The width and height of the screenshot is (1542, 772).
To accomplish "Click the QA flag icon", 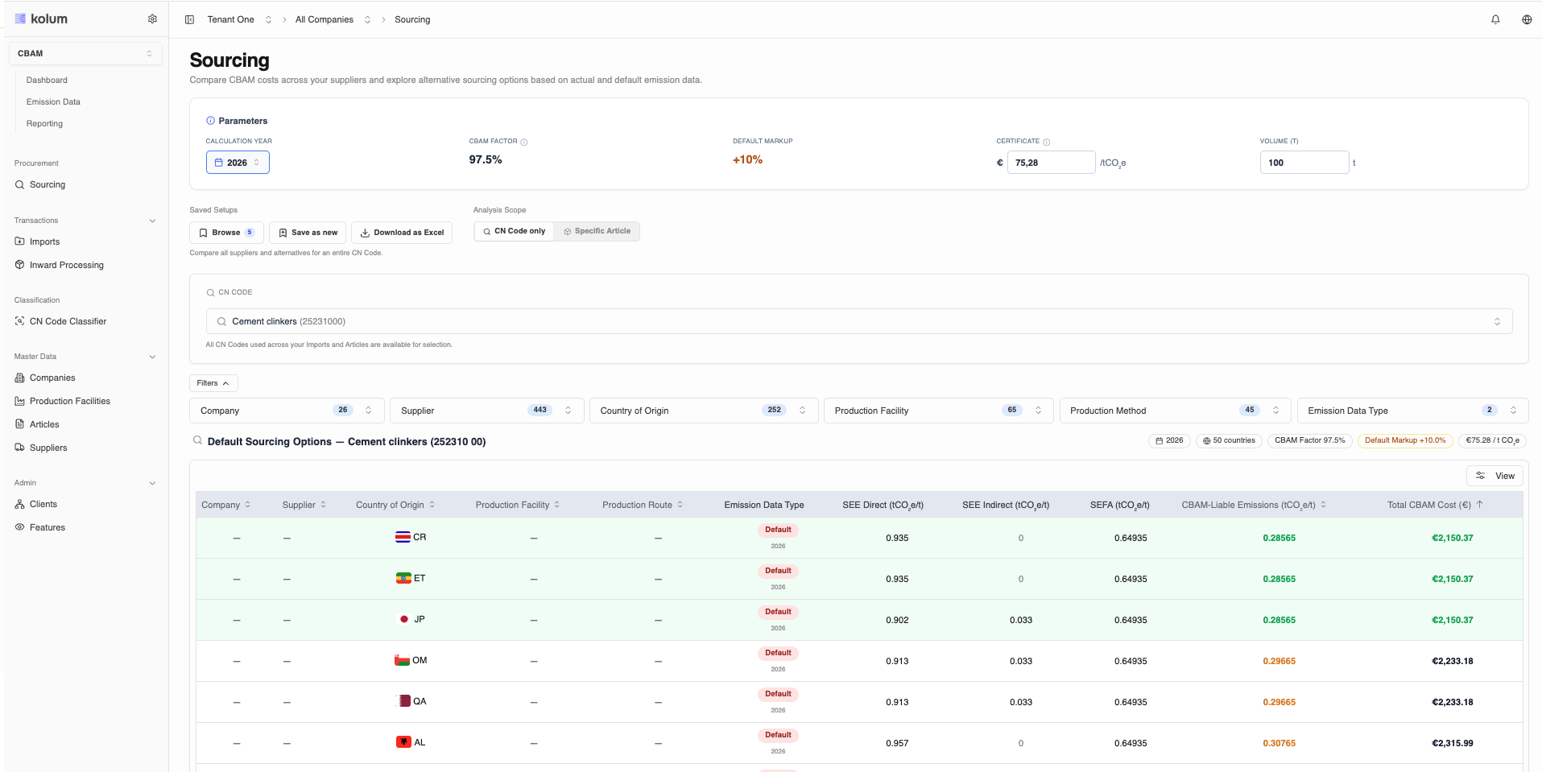I will point(405,701).
